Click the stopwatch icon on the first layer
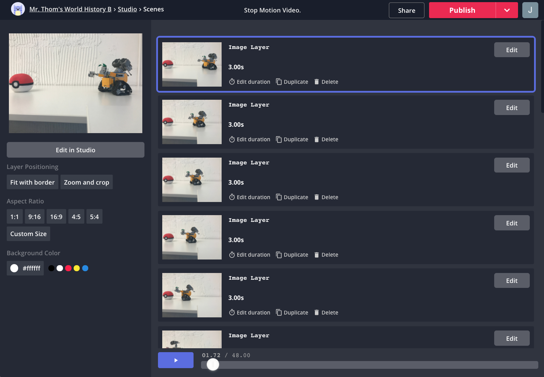The height and width of the screenshot is (377, 544). click(x=232, y=82)
